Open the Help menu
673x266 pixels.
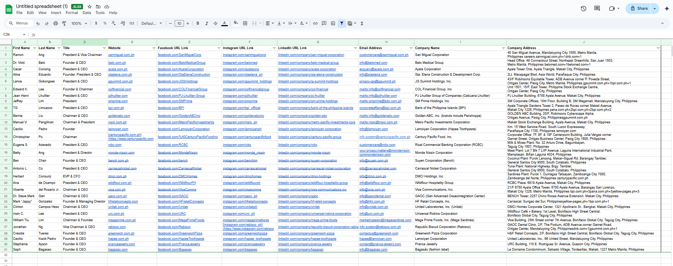(x=113, y=13)
